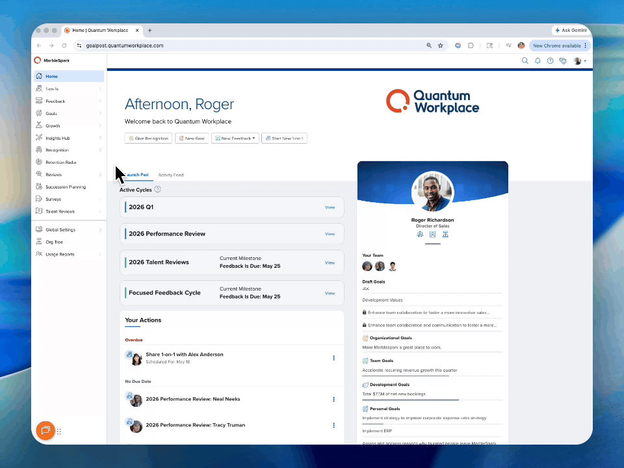
Task: Click the Retention Radar sidebar icon
Action: pos(39,162)
